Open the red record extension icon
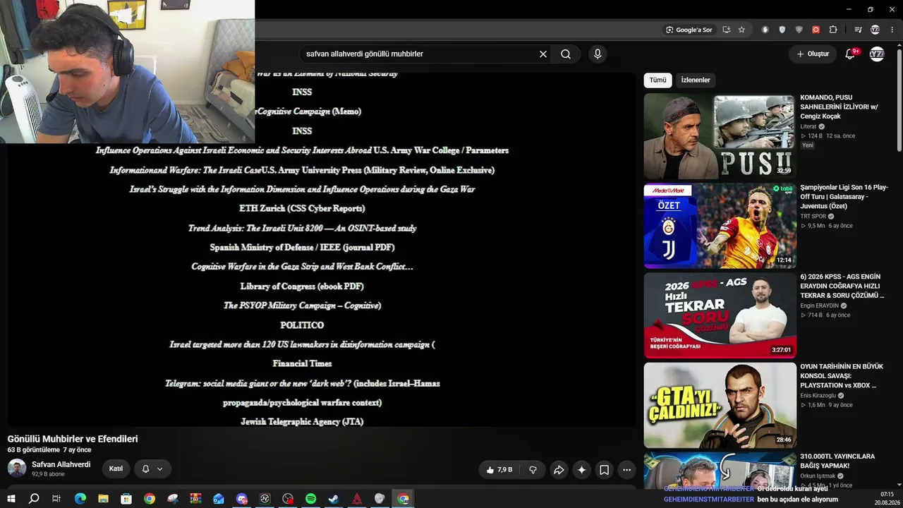The width and height of the screenshot is (903, 508). (816, 30)
